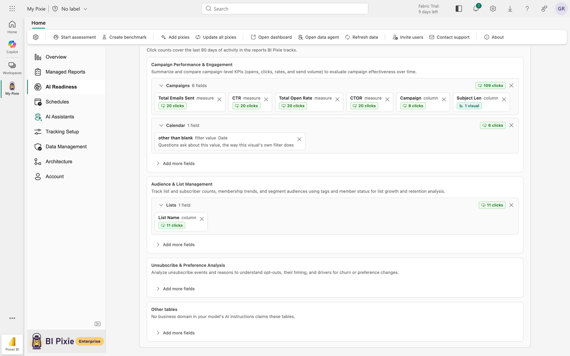Screen dimensions: 570x356
Task: Click the share feedback icon
Action: (x=544, y=9)
